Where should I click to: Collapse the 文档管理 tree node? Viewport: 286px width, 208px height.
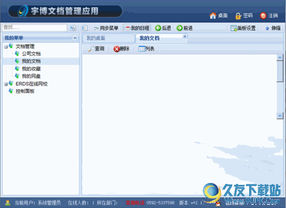pos(6,47)
